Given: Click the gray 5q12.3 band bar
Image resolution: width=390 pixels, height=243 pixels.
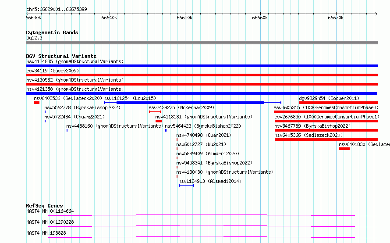Looking at the screenshot, I should 202,43.
